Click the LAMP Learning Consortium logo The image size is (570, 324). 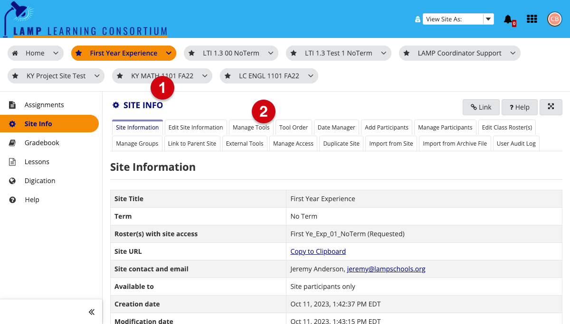click(85, 19)
